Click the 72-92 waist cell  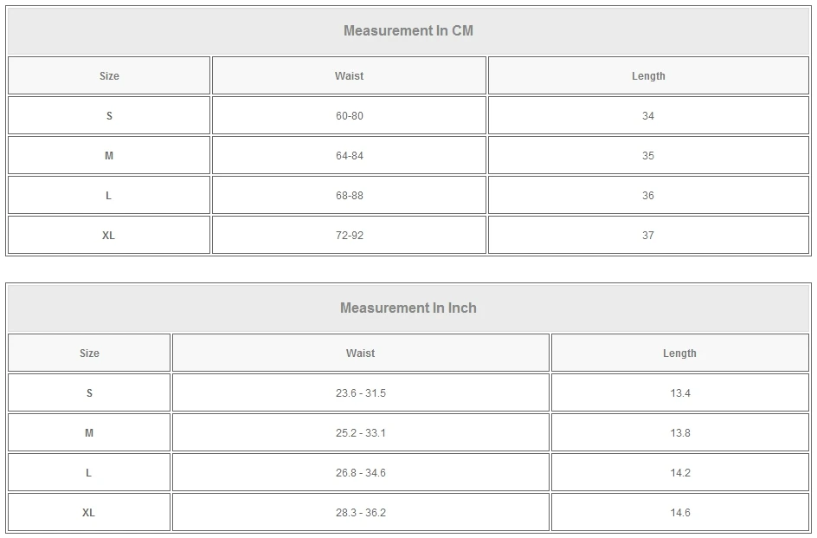point(349,236)
